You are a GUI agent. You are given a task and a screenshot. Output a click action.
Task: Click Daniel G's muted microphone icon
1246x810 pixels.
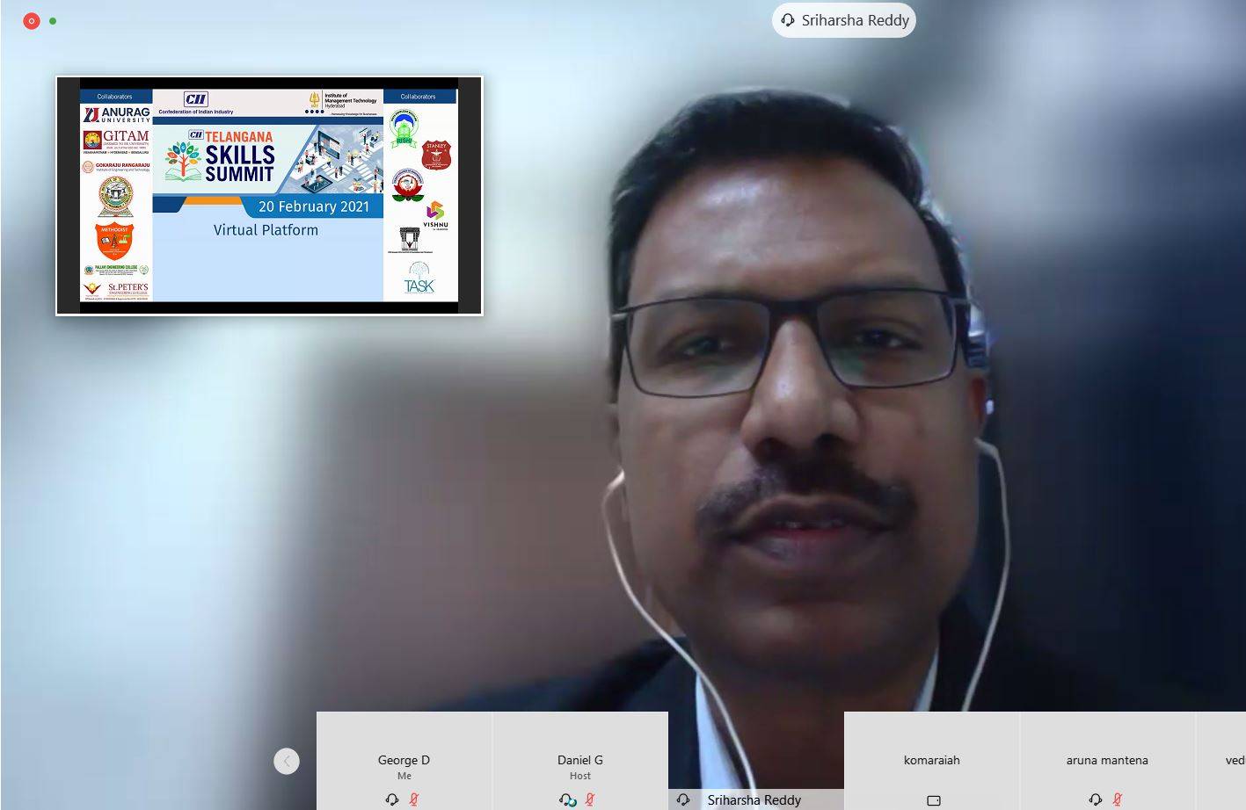click(590, 799)
